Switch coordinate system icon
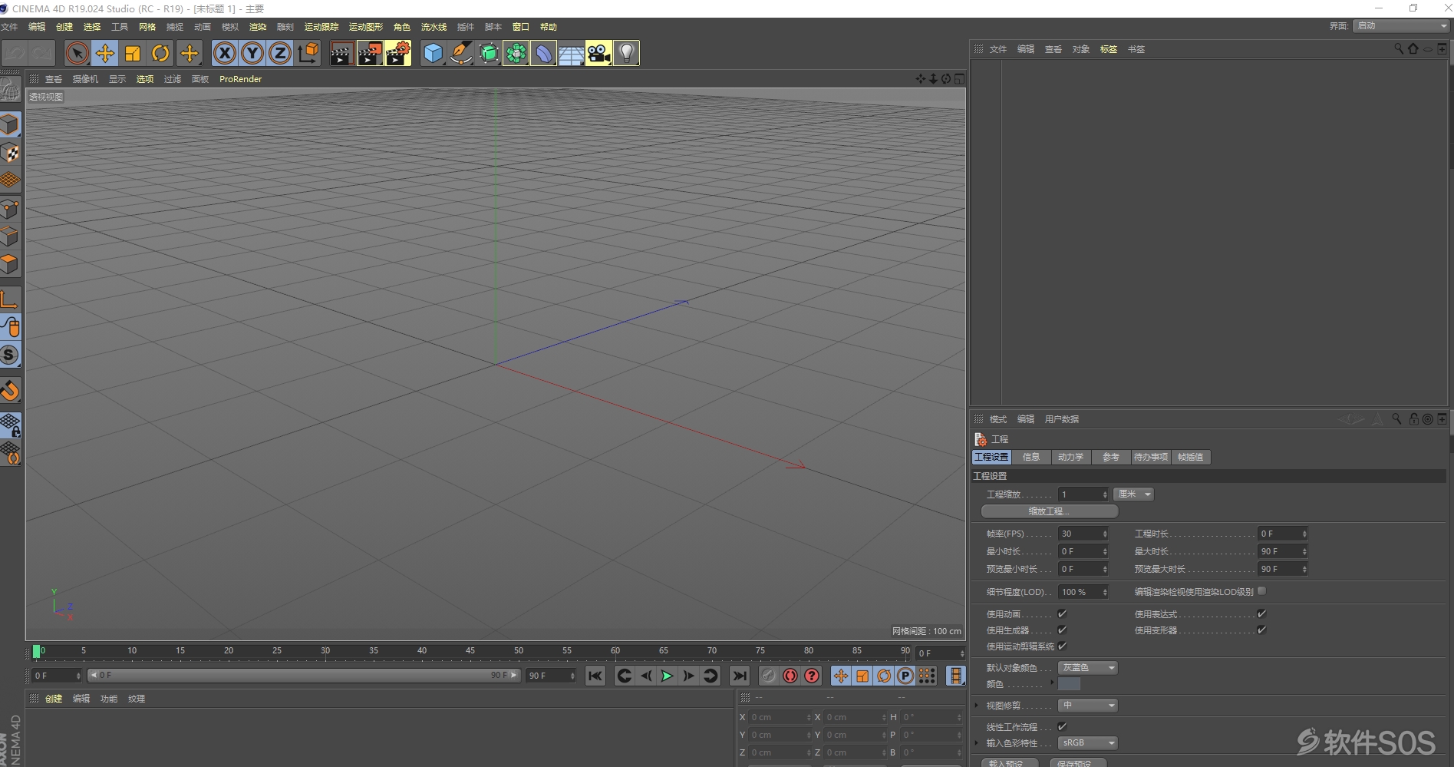Image resolution: width=1454 pixels, height=767 pixels. pyautogui.click(x=308, y=53)
